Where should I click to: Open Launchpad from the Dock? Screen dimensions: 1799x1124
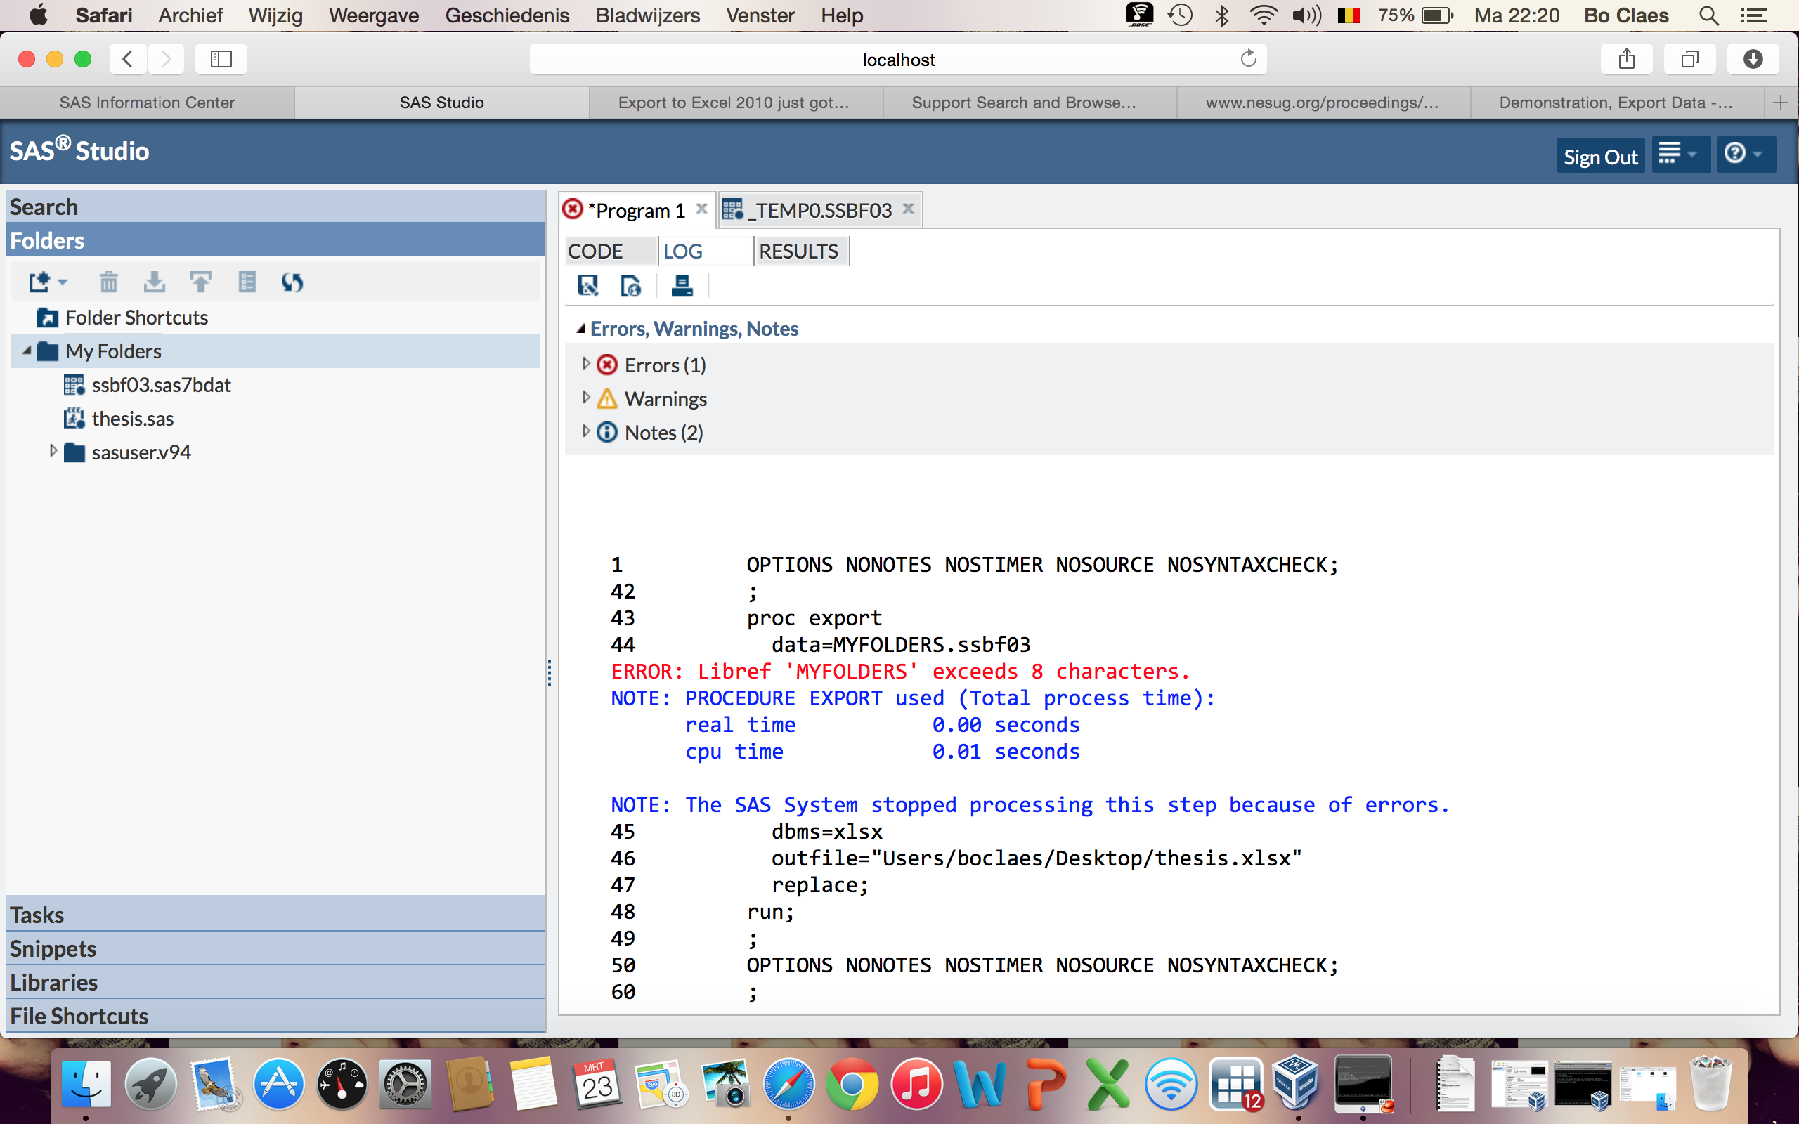tap(150, 1085)
